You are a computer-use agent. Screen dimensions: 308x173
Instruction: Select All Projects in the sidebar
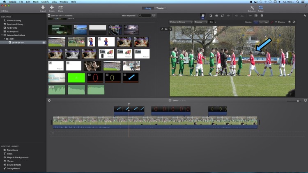[x=13, y=32]
